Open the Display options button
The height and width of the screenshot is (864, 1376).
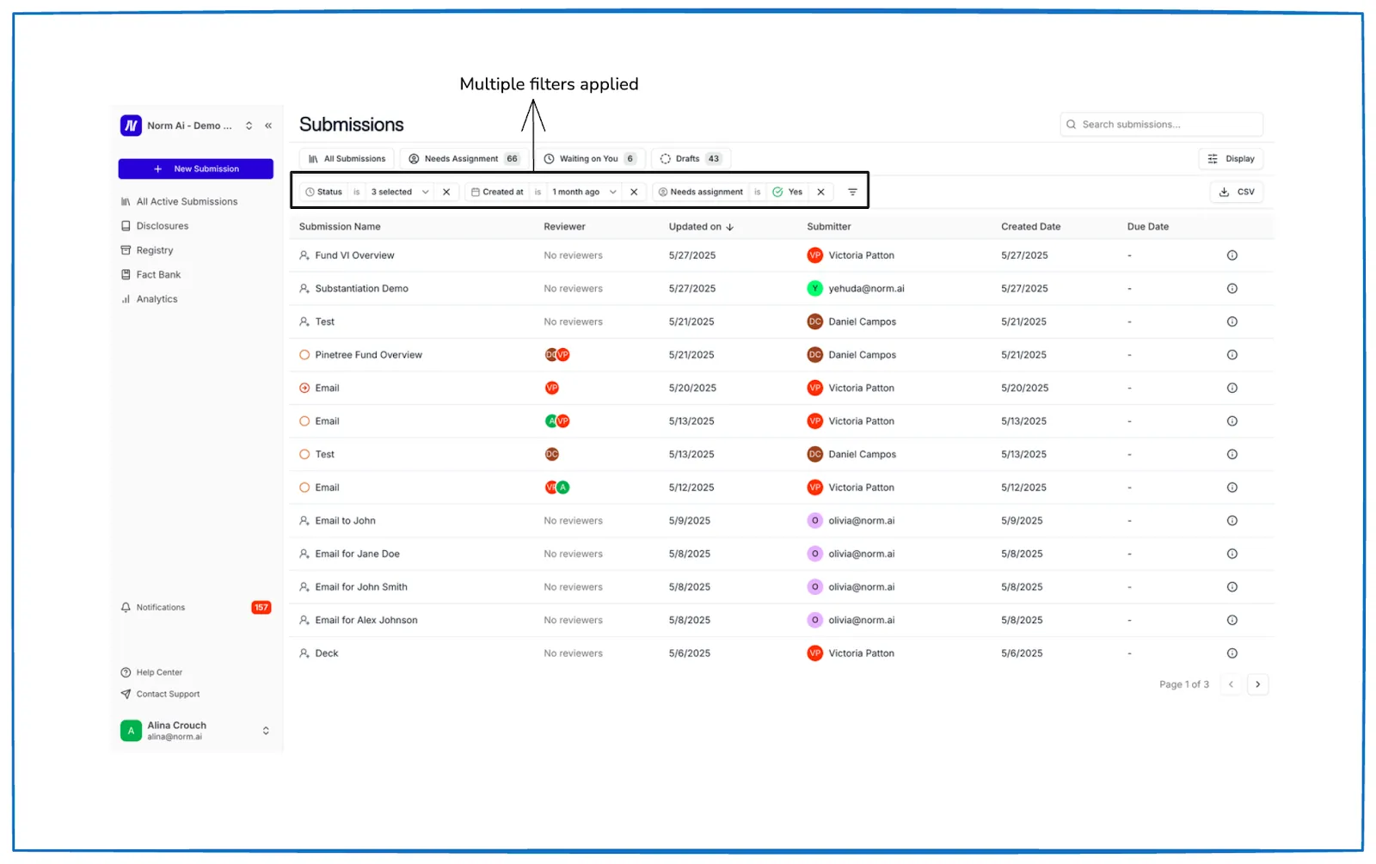pos(1232,159)
